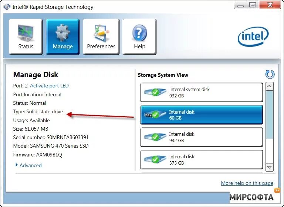Image resolution: width=284 pixels, height=207 pixels.
Task: Open the Status tab
Action: [26, 37]
